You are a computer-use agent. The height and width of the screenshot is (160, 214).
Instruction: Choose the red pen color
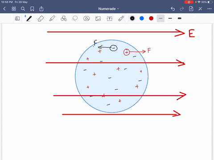(151, 18)
